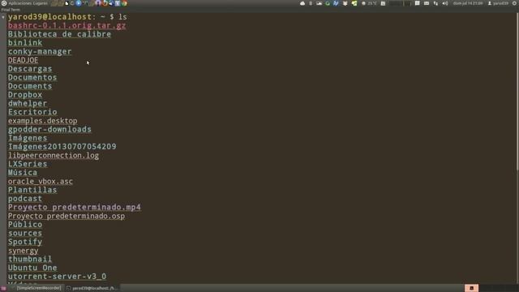Click the blue round play icon launcher
The height and width of the screenshot is (292, 519).
click(79, 3)
